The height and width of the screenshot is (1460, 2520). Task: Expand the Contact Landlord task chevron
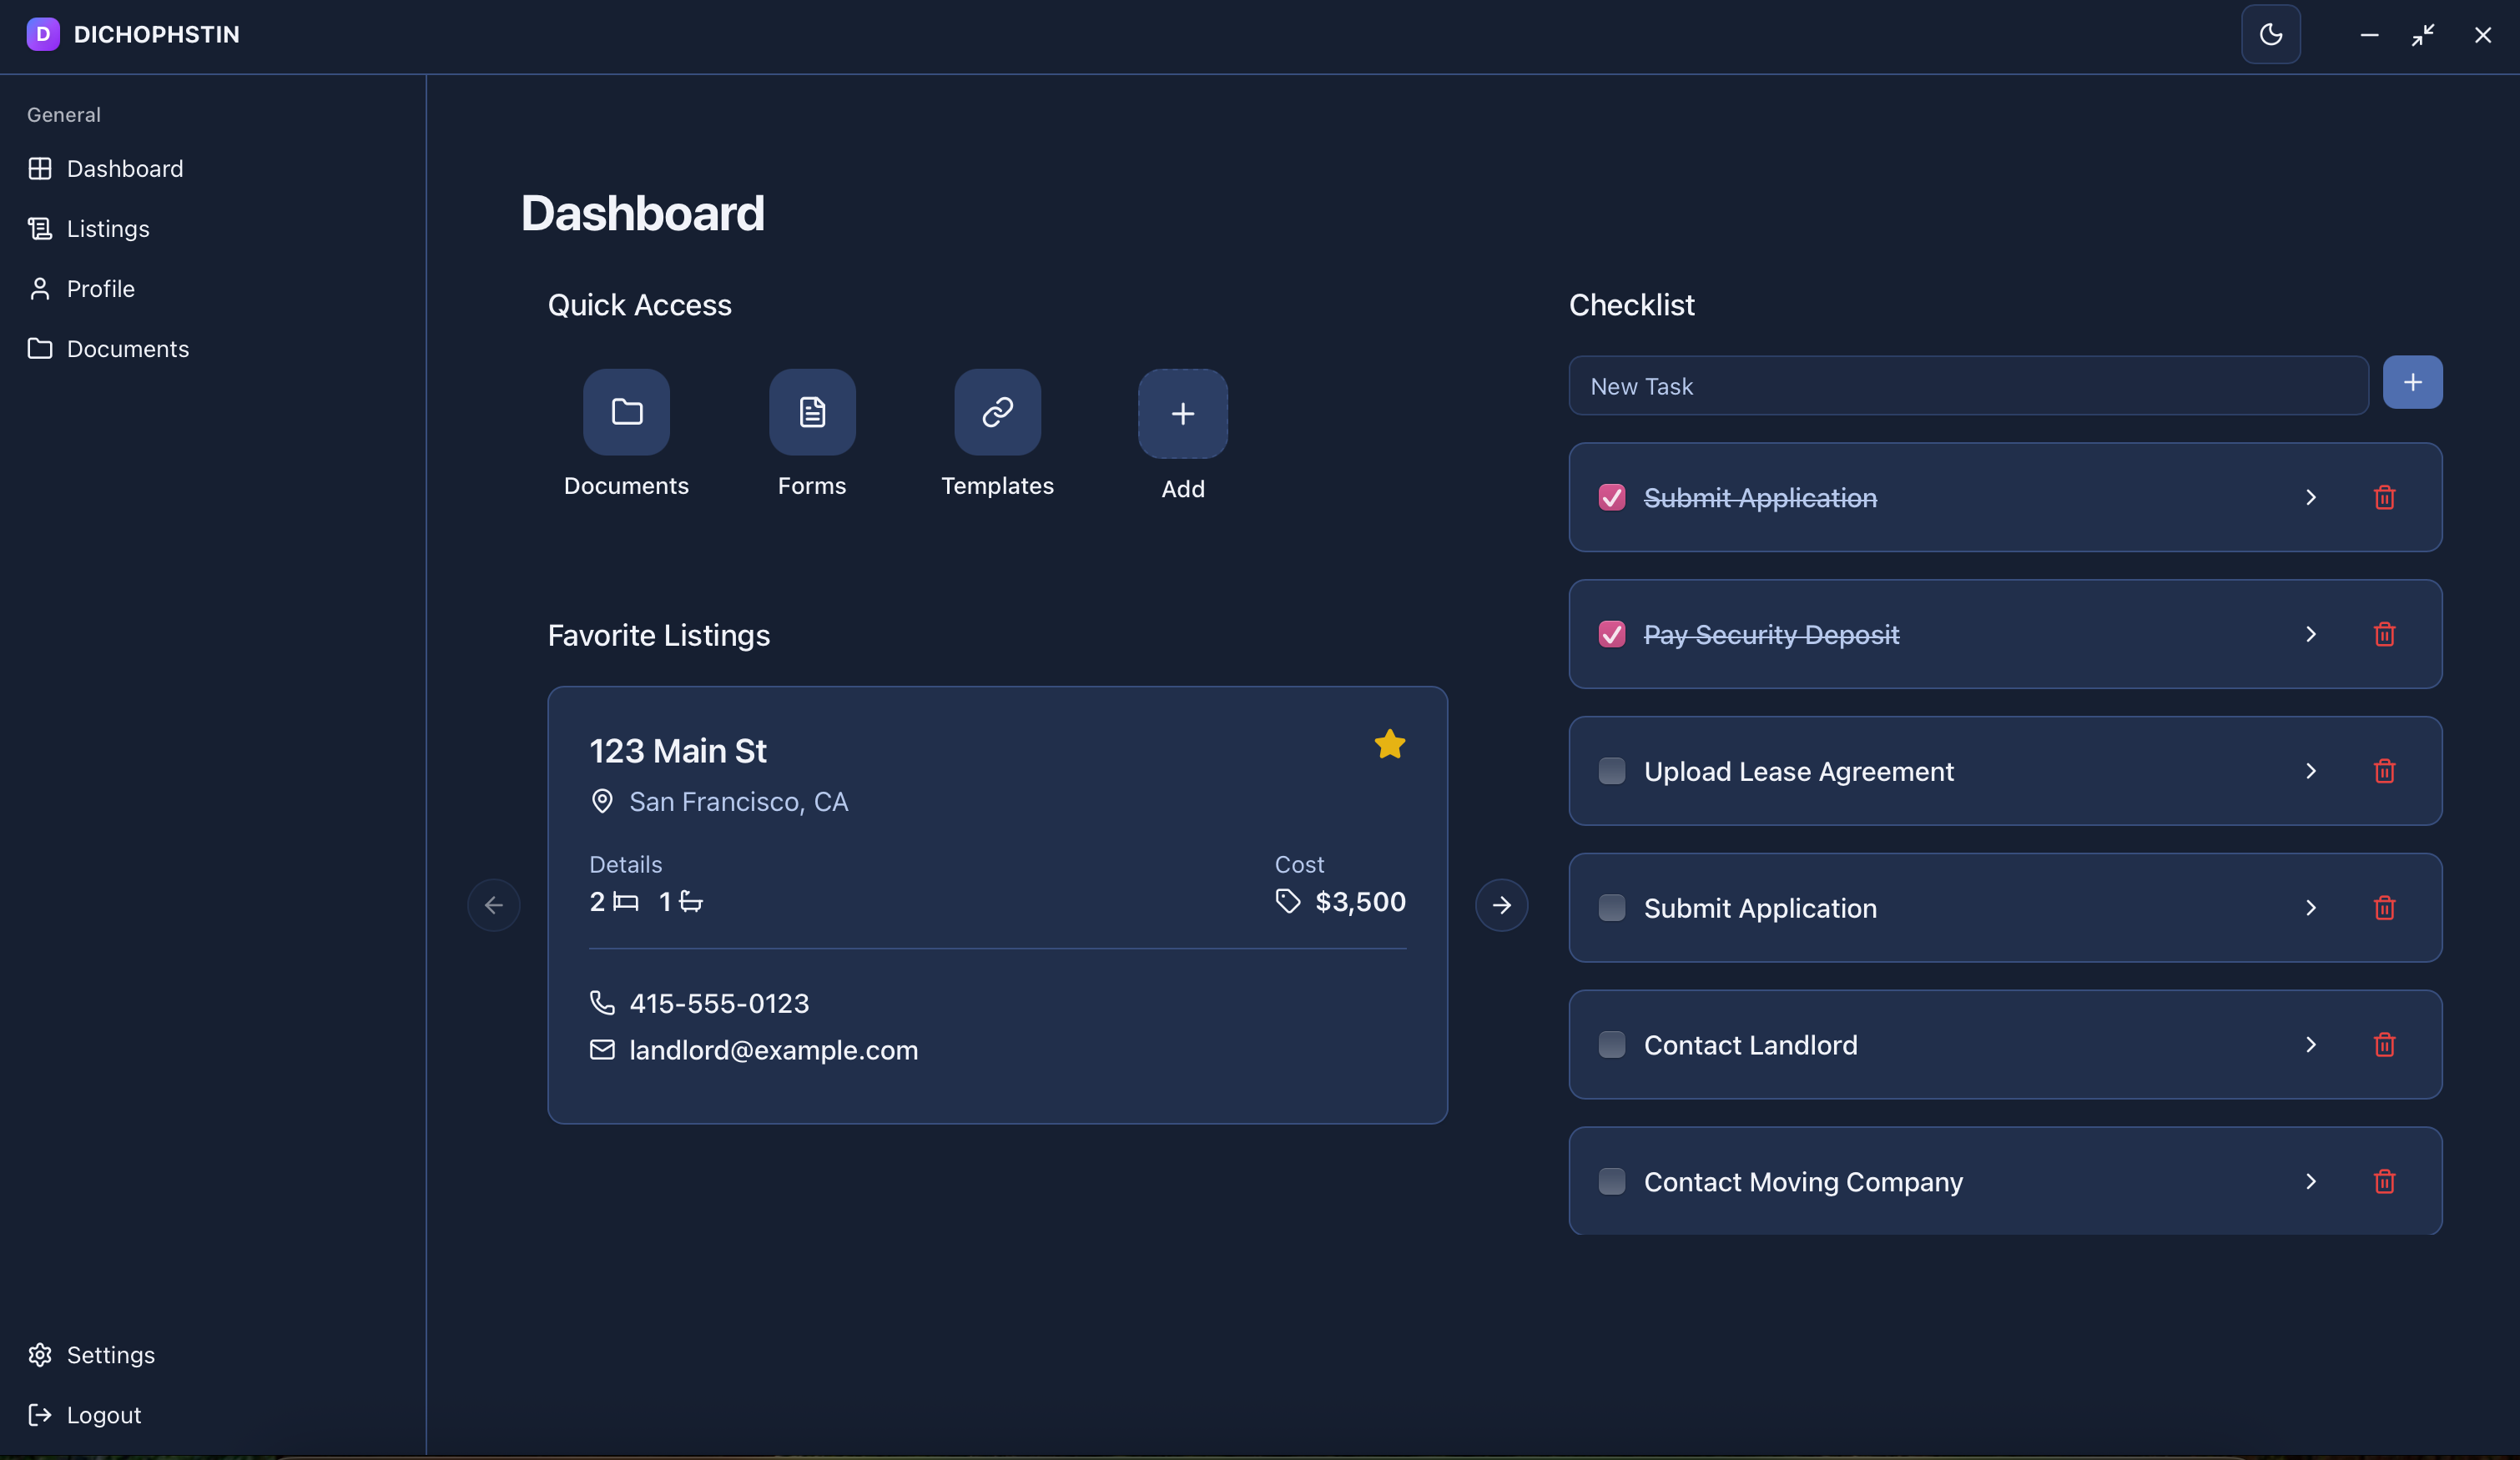(2310, 1045)
